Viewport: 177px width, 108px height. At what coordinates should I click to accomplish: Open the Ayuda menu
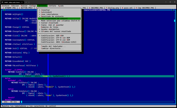61,6
